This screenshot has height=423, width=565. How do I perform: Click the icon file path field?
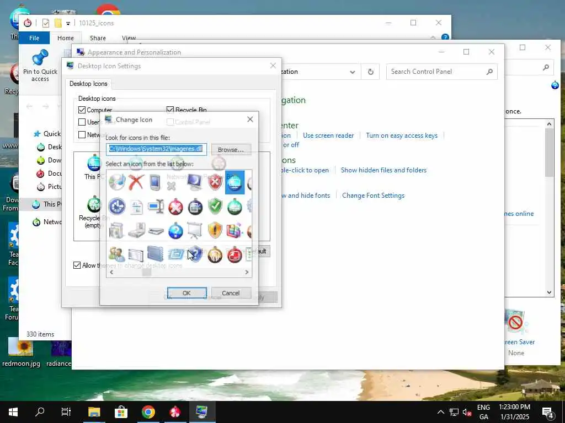click(x=156, y=149)
